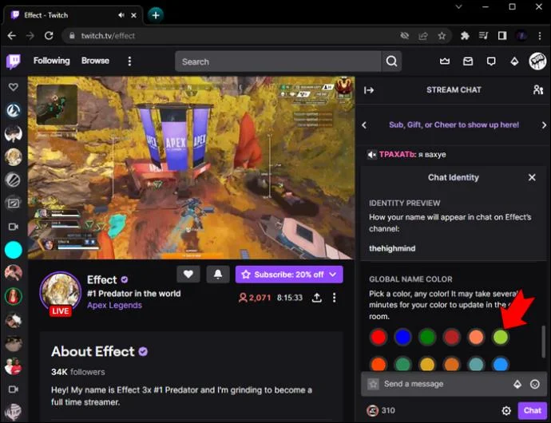Open Bits icon in message box
Viewport: 551px width, 423px height.
pos(517,385)
